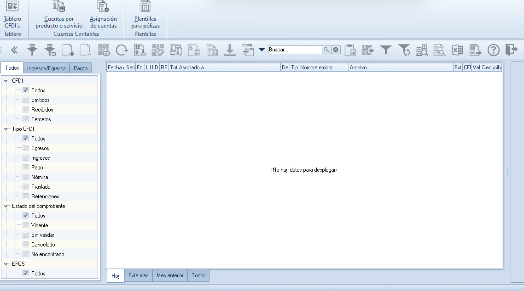Switch to the Ingresos/Egresos tab
This screenshot has width=524, height=291.
(47, 68)
